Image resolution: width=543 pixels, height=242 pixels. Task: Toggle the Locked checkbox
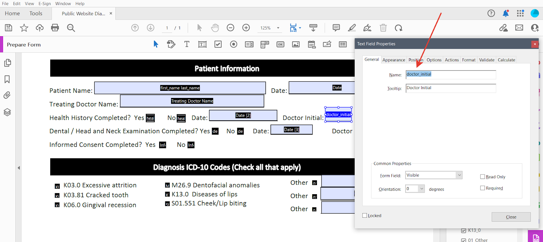pyautogui.click(x=365, y=216)
